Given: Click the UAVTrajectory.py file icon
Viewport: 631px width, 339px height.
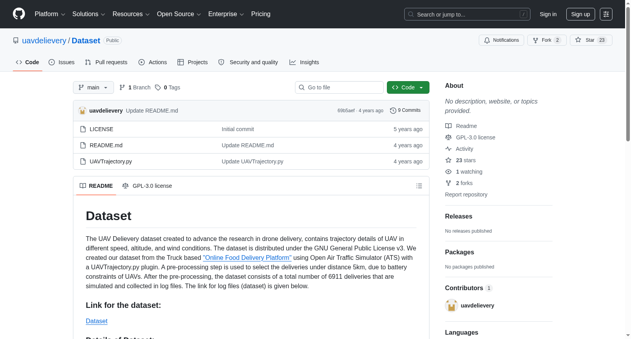Looking at the screenshot, I should 83,161.
